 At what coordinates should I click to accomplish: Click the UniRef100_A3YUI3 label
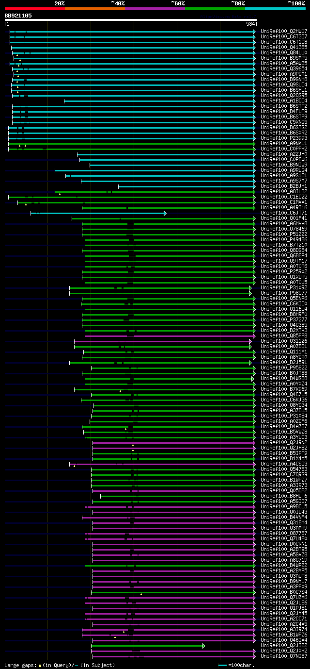pos(284,437)
